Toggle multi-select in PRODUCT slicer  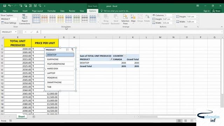tap(68, 50)
